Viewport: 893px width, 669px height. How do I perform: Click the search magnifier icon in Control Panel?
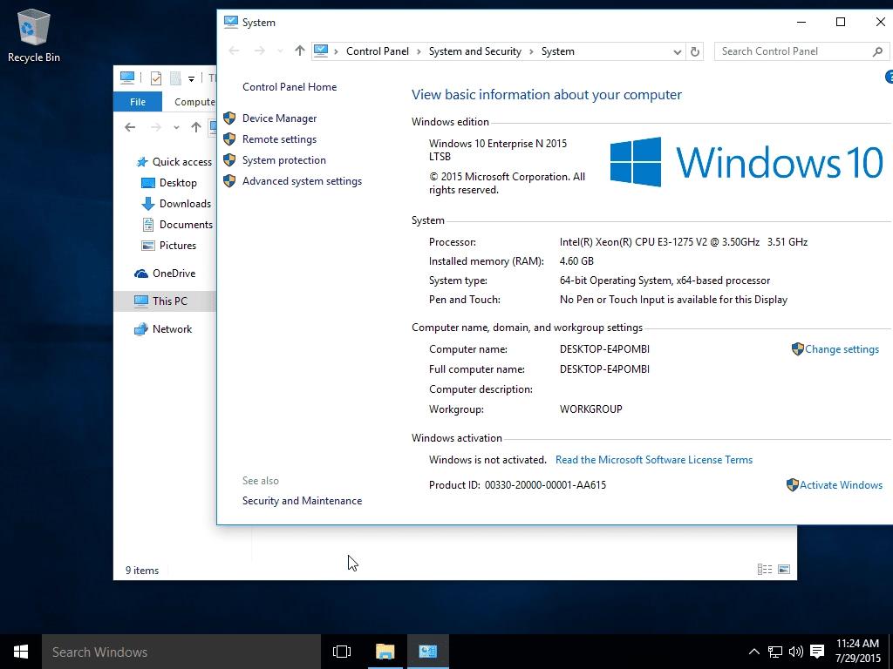877,51
